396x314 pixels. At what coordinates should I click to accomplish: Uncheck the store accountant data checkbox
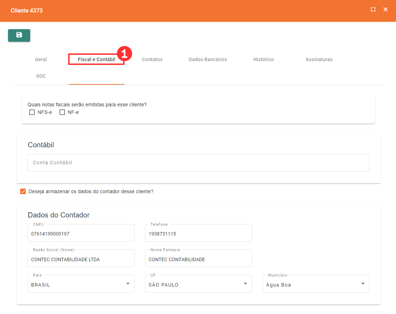23,191
